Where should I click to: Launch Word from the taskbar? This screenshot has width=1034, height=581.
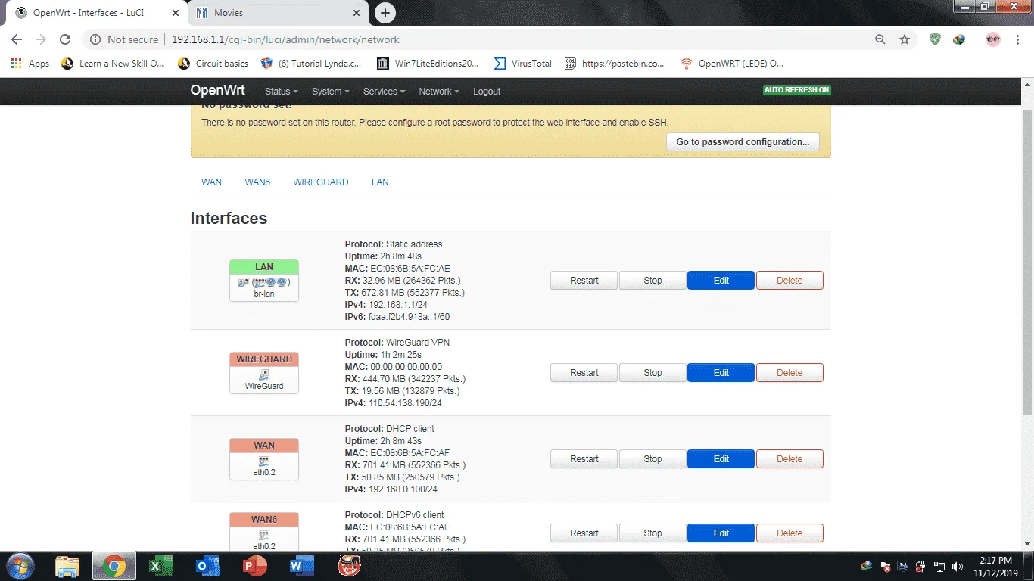click(x=301, y=566)
